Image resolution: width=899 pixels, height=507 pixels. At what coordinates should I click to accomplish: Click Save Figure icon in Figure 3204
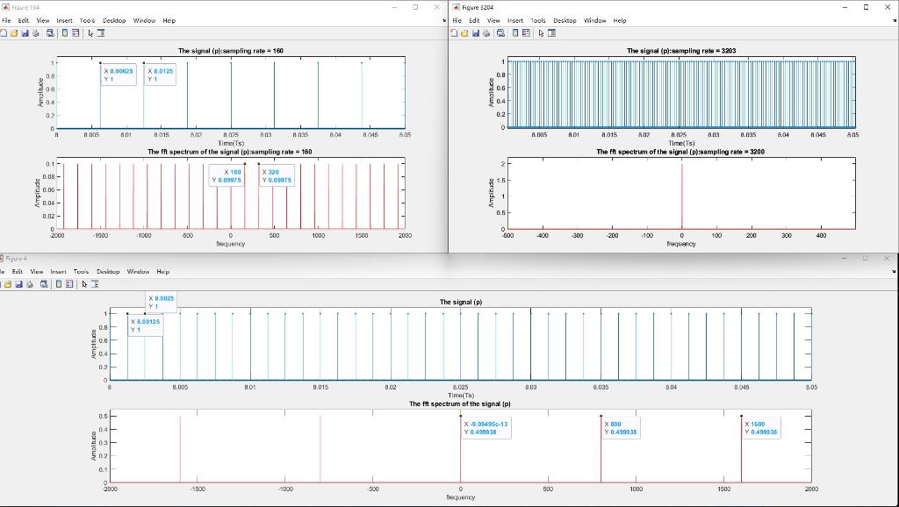pos(476,33)
